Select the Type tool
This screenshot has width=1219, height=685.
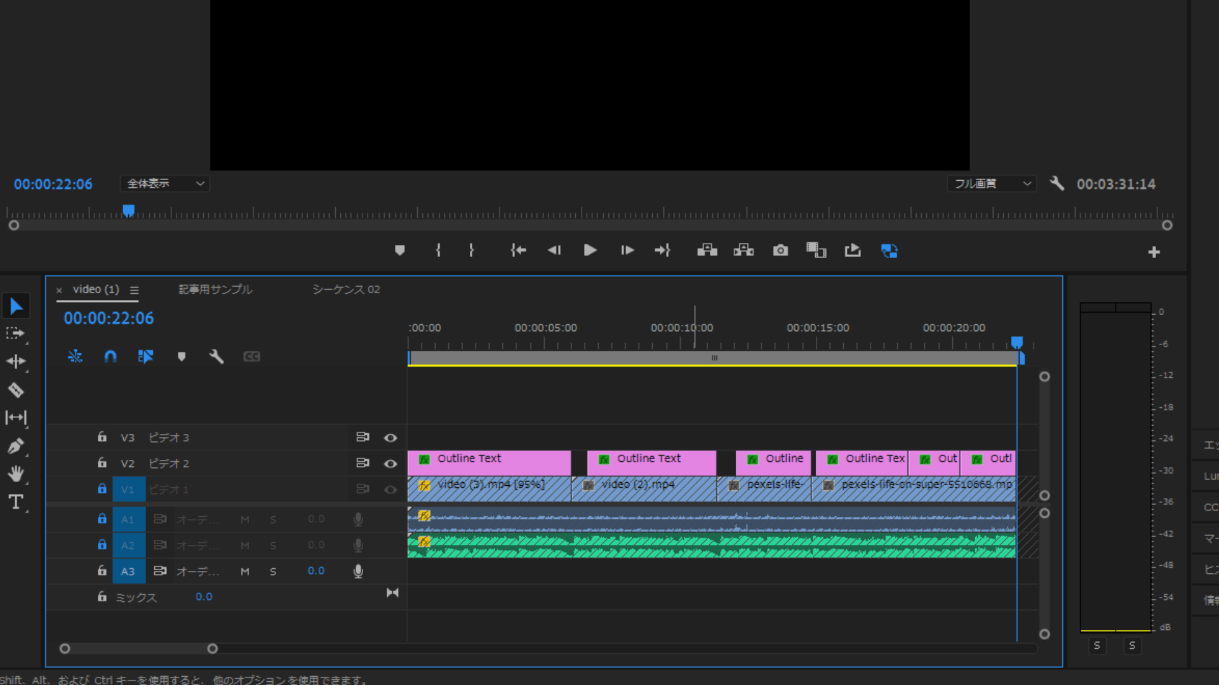tap(16, 502)
